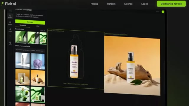Viewport: 189px width, 106px height.
Task: Switch to the Templates tab
Action: pos(23,25)
